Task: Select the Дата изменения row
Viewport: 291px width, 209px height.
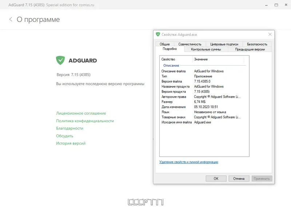Action: (x=204, y=107)
